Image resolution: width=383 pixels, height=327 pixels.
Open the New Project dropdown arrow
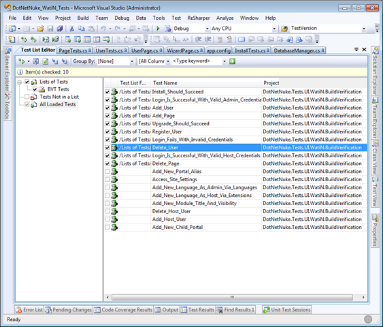pyautogui.click(x=19, y=29)
